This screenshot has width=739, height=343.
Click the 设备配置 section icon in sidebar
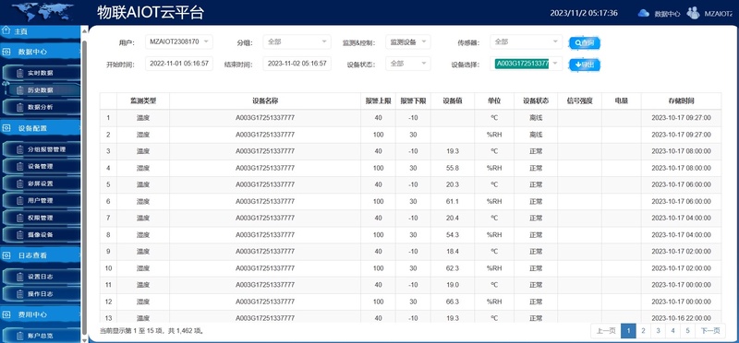click(x=6, y=128)
